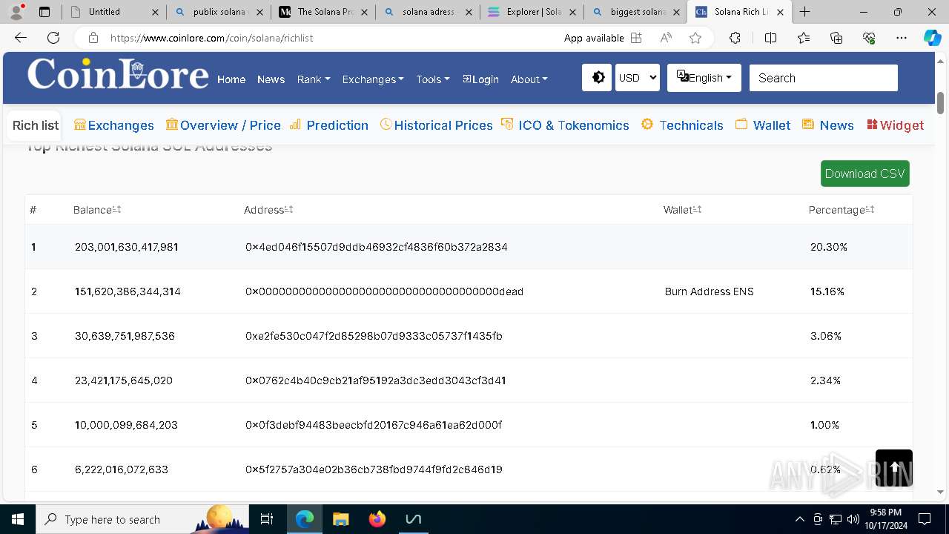The width and height of the screenshot is (949, 534).
Task: Open the ICO & Tokenomics tab
Action: click(565, 125)
